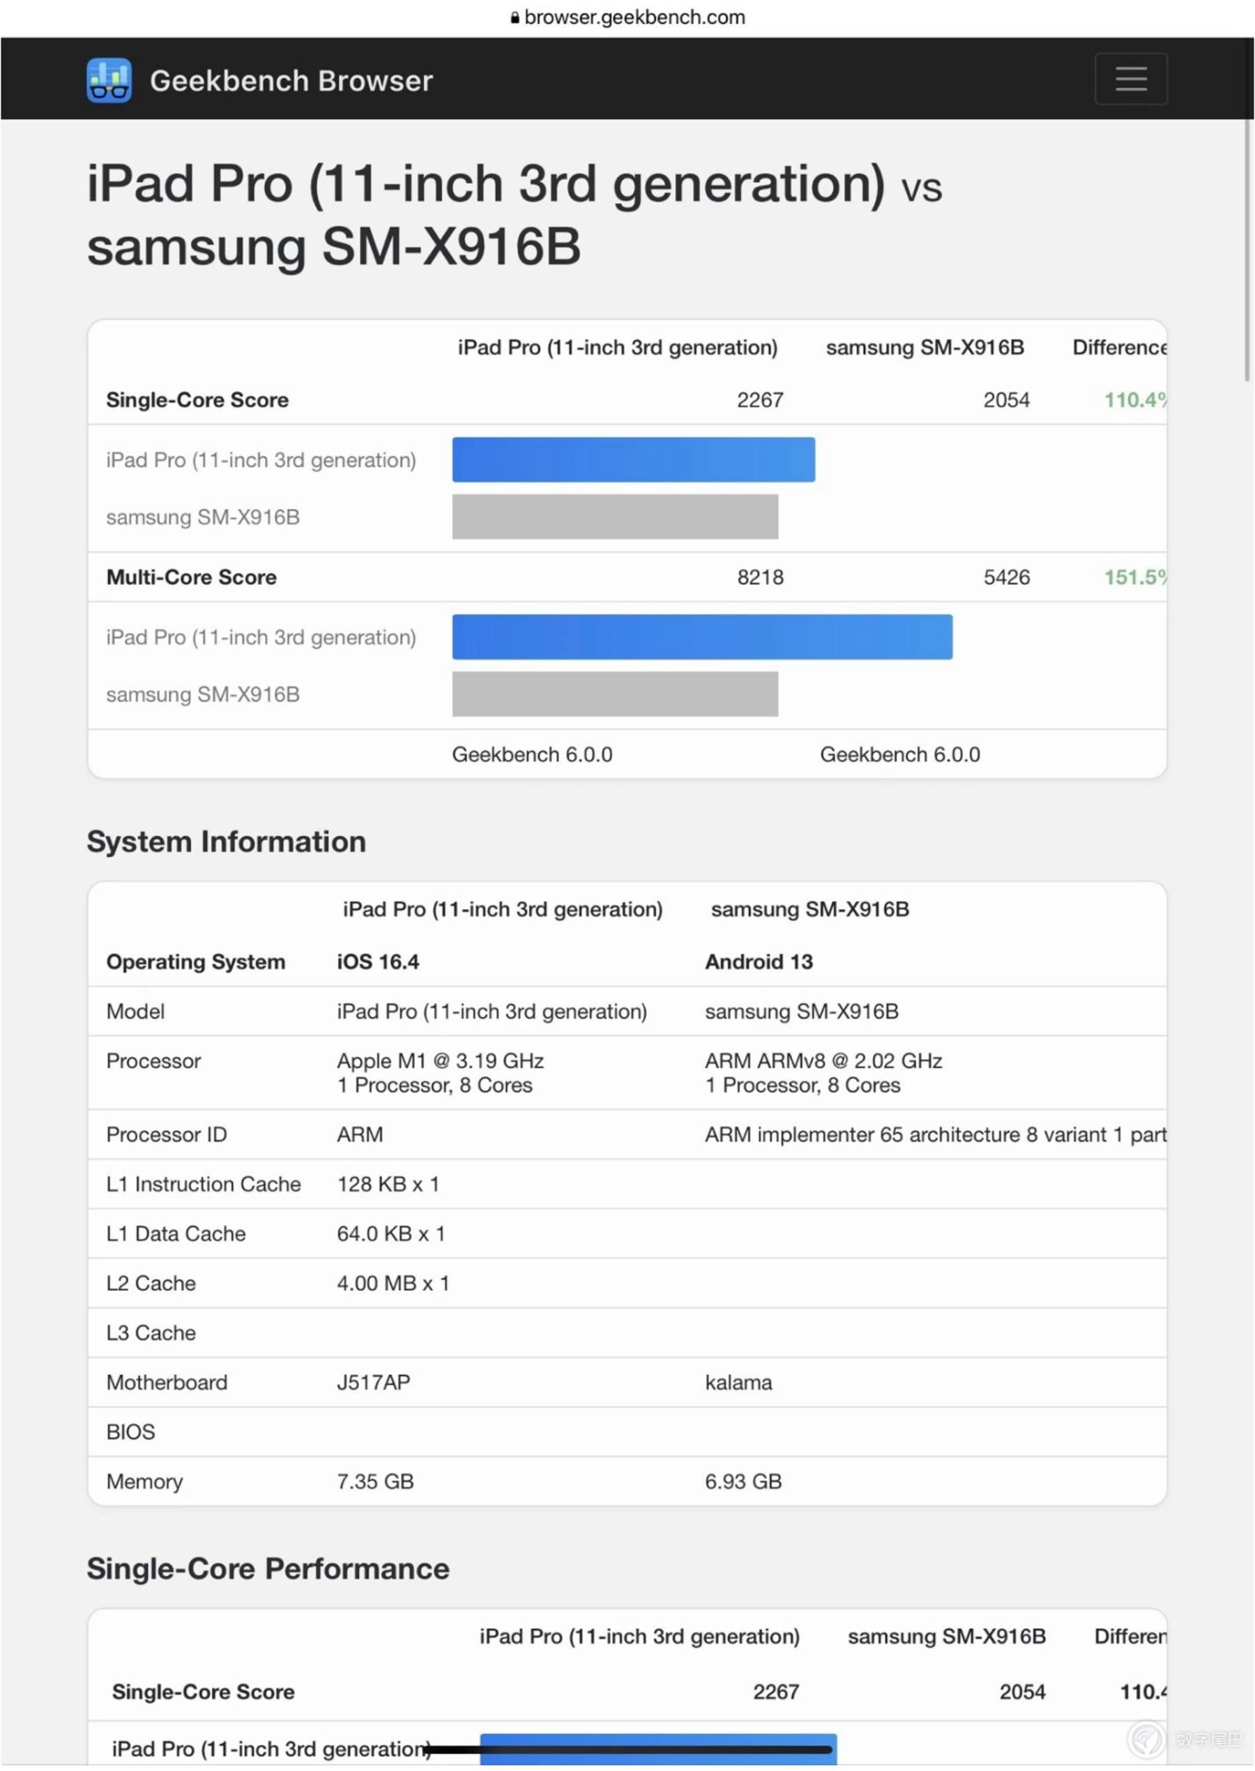Open the samsung SM-X916B device page
The width and height of the screenshot is (1255, 1771).
(x=335, y=248)
